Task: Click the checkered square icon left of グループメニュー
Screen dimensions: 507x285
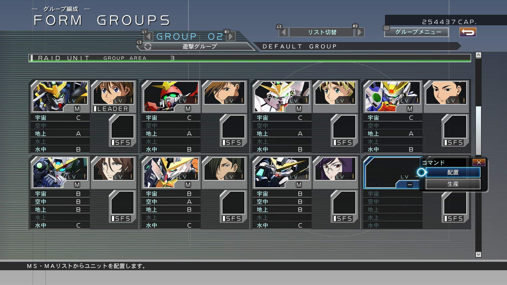Action: tap(387, 28)
